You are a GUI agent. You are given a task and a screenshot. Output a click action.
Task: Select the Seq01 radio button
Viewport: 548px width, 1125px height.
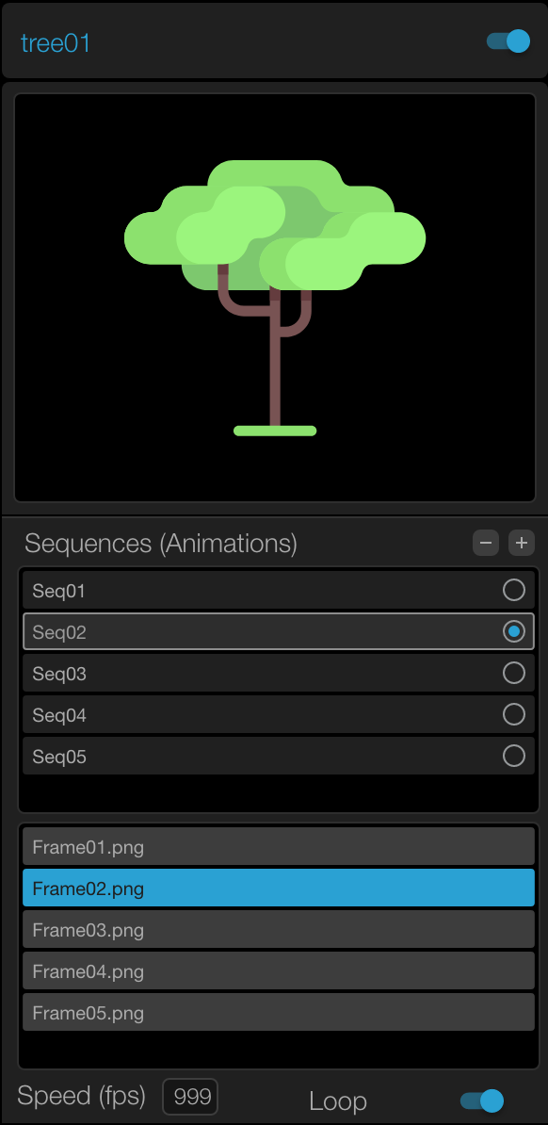pos(514,590)
